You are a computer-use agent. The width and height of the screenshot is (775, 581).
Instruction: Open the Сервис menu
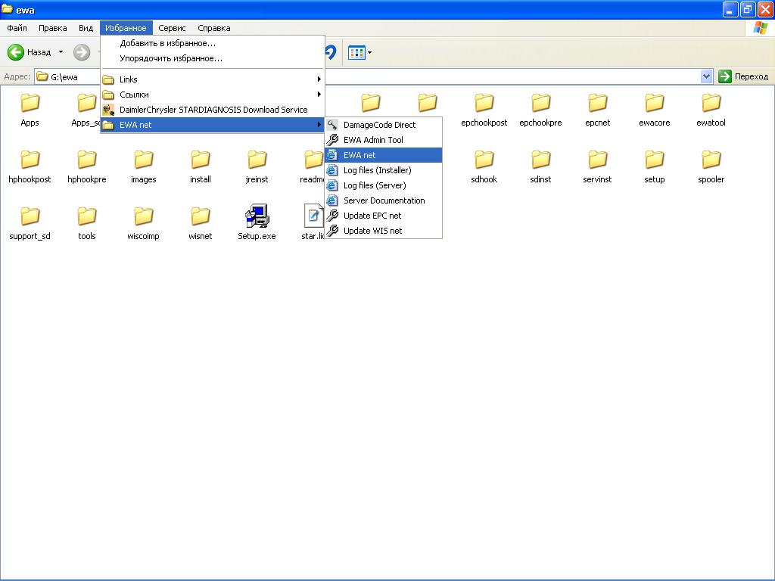pos(172,28)
